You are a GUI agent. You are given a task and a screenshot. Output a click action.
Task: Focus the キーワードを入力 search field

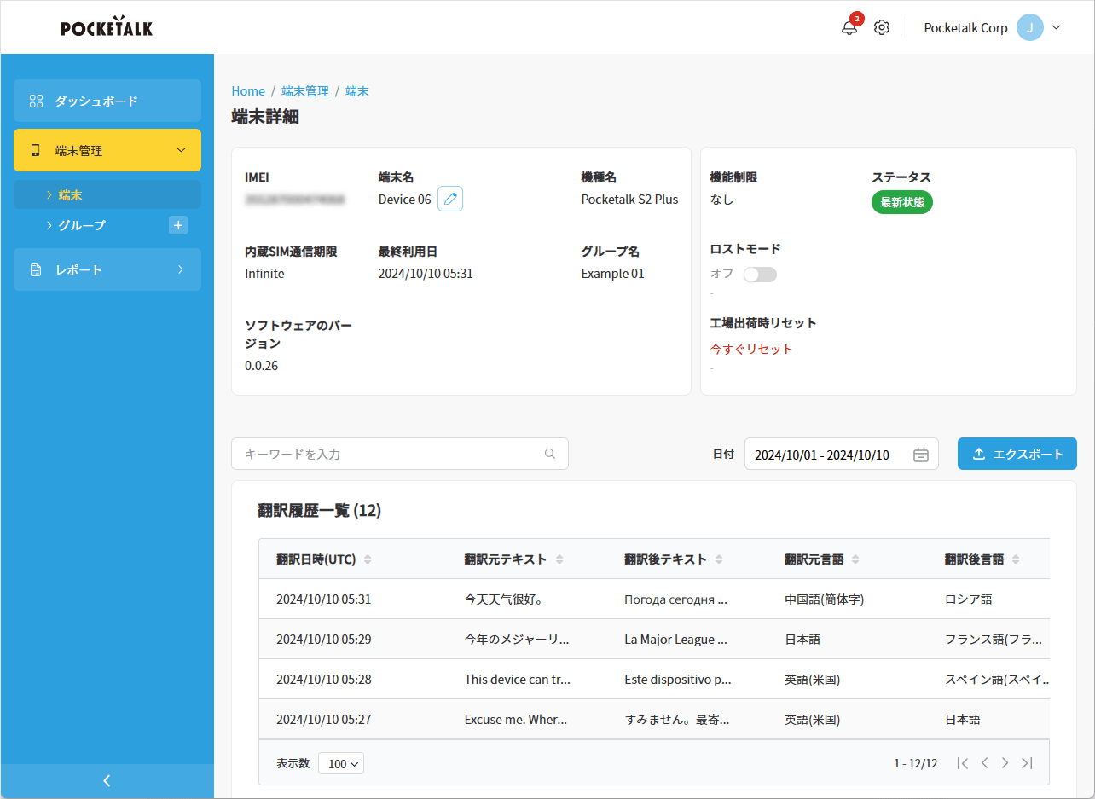(x=400, y=454)
